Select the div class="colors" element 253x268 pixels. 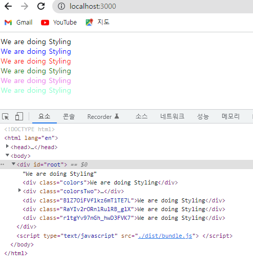100,182
